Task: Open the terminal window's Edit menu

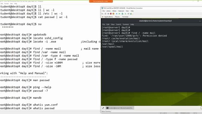Action: pos(108,24)
